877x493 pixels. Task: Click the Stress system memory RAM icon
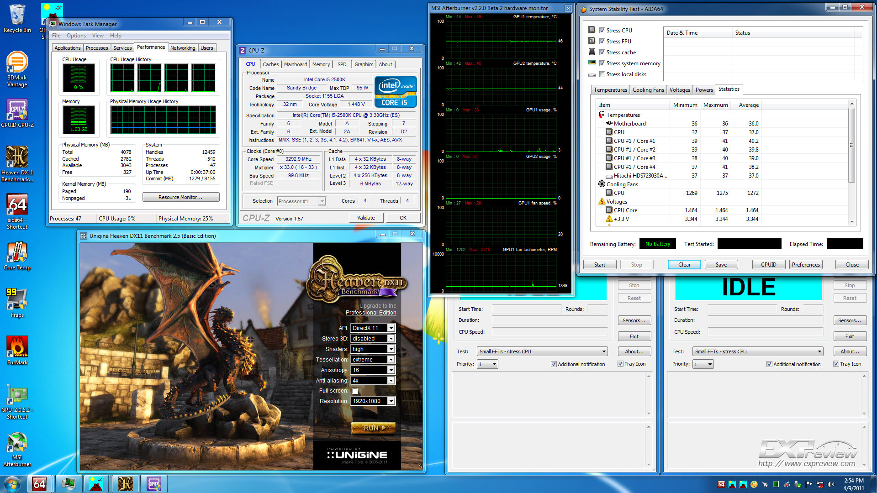click(x=592, y=63)
